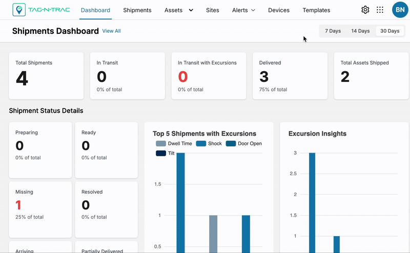This screenshot has width=410, height=253.
Task: Toggle the Shock legend series
Action: [x=209, y=143]
